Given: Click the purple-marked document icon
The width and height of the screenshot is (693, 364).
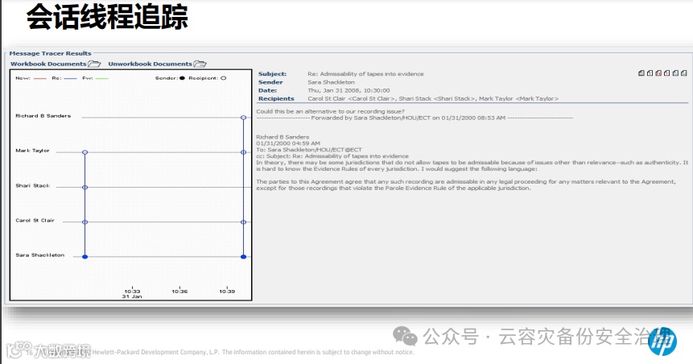Looking at the screenshot, I should [667, 73].
